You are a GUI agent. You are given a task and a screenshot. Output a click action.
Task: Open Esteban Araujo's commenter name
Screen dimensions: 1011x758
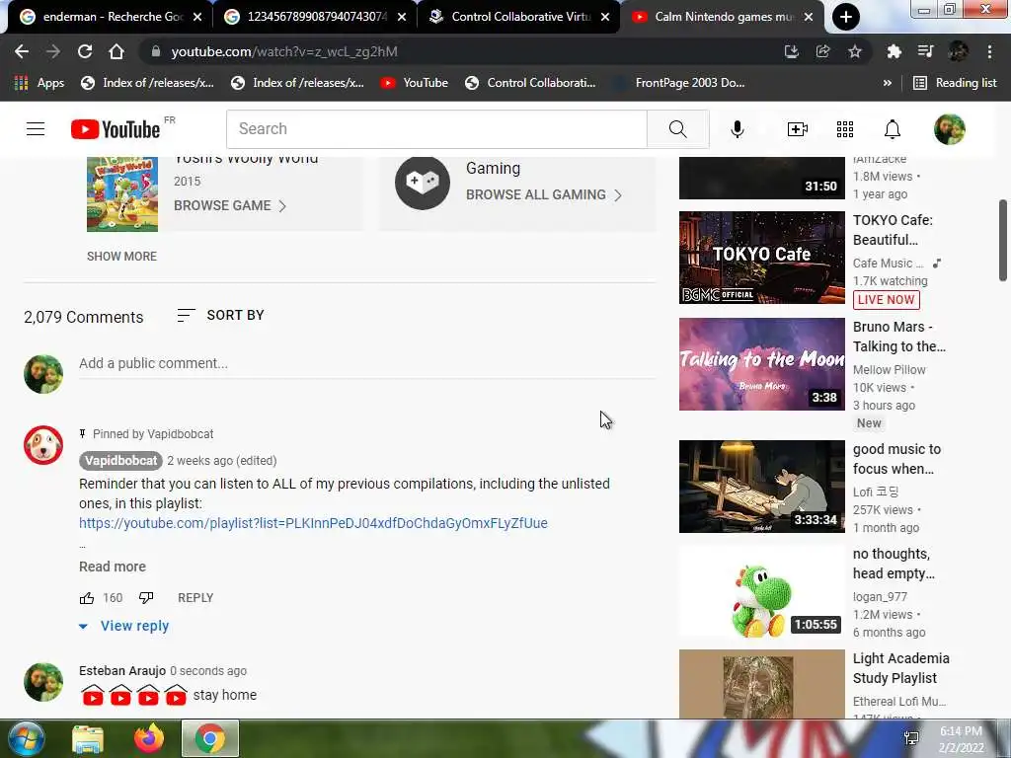click(x=121, y=671)
